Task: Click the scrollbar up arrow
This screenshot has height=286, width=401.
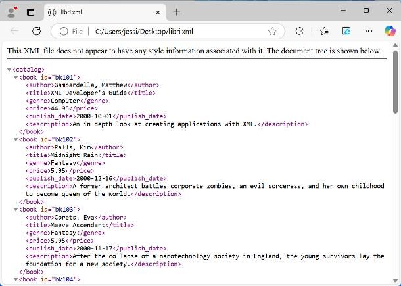Action: tap(395, 45)
